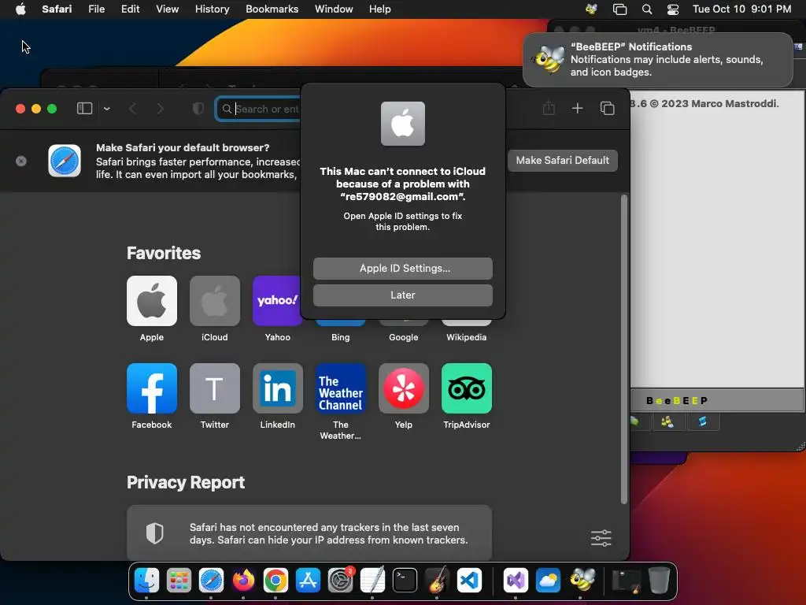Open Terminal from the Dock
Screen dimensions: 806x605
point(405,581)
